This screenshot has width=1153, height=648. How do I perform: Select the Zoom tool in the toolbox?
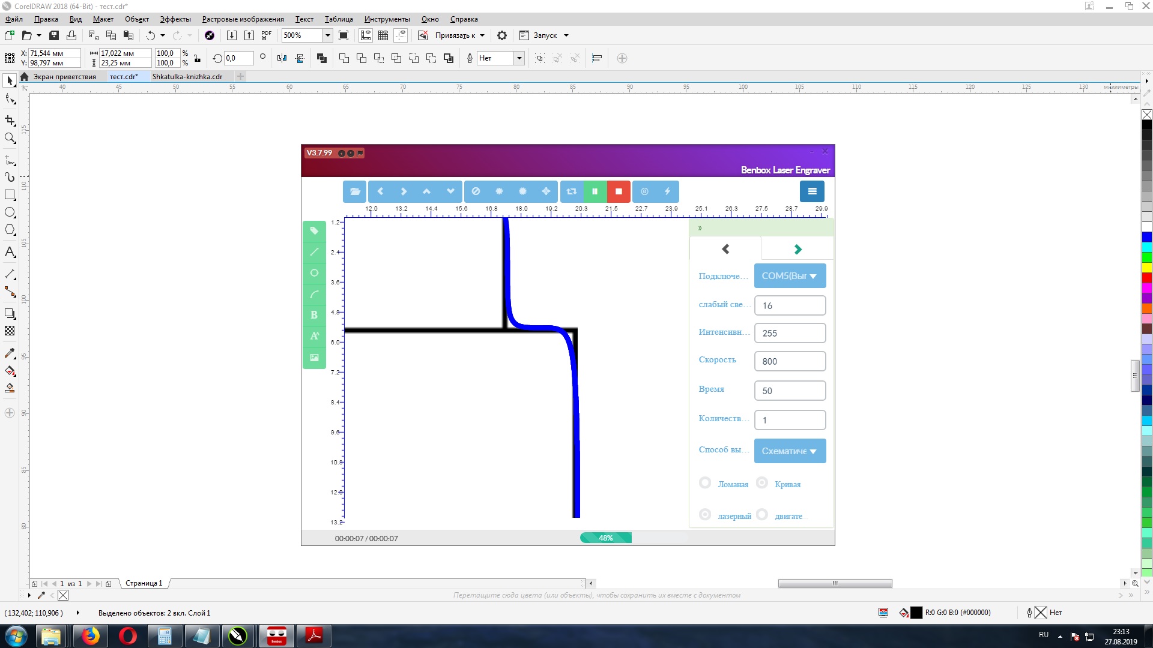pyautogui.click(x=10, y=138)
